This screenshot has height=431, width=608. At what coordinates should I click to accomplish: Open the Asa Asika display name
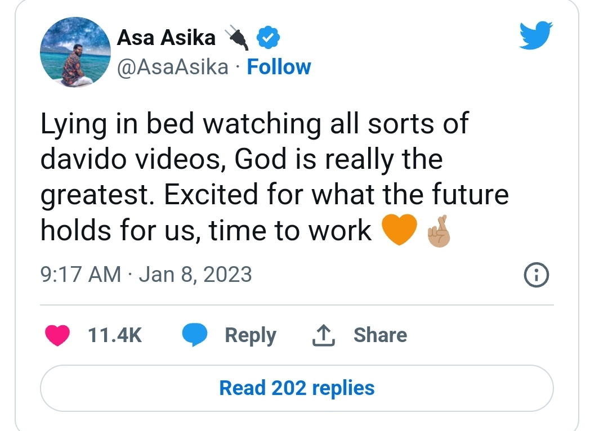166,38
